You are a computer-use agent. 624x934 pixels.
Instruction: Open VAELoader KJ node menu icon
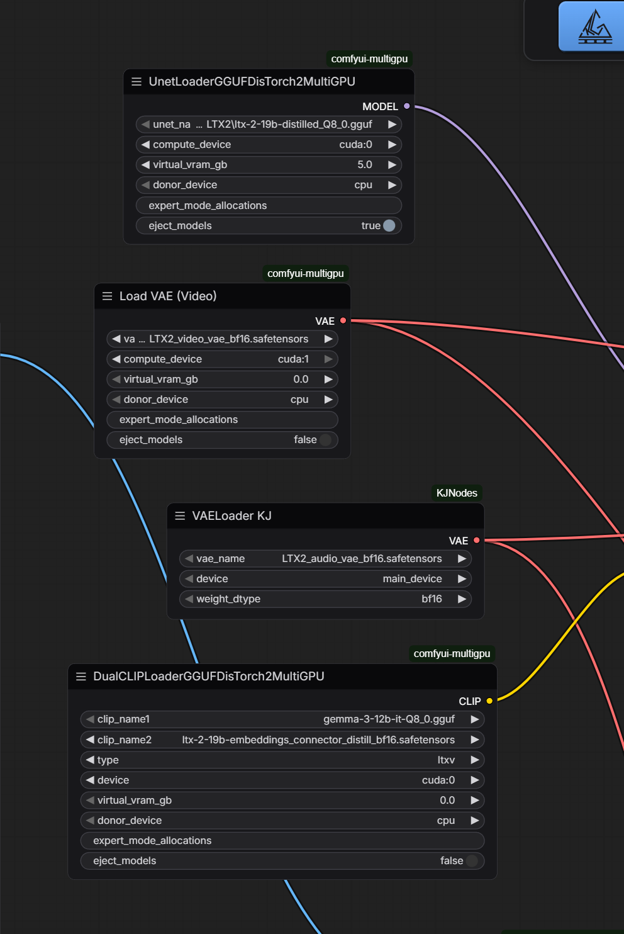pyautogui.click(x=180, y=516)
